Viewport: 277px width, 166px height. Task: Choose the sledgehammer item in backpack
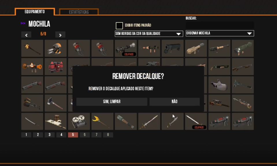coord(56,103)
